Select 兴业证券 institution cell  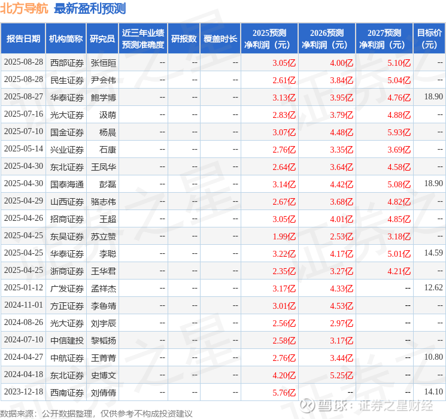tap(67, 150)
